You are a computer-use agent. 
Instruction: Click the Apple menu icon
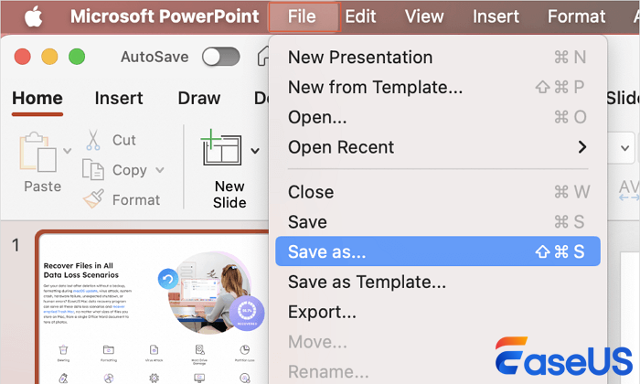click(x=32, y=16)
